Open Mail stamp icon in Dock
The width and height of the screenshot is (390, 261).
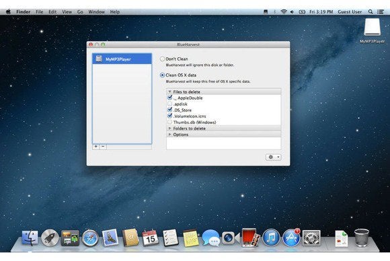coord(110,237)
